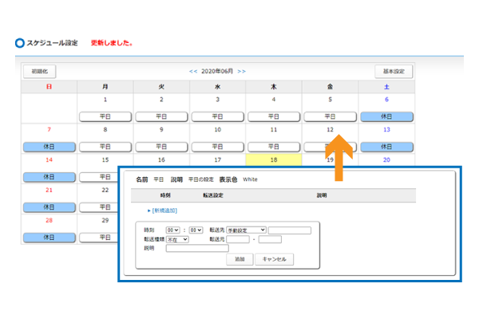The height and width of the screenshot is (319, 479).
Task: Click the 初期化 reset button
Action: click(39, 72)
